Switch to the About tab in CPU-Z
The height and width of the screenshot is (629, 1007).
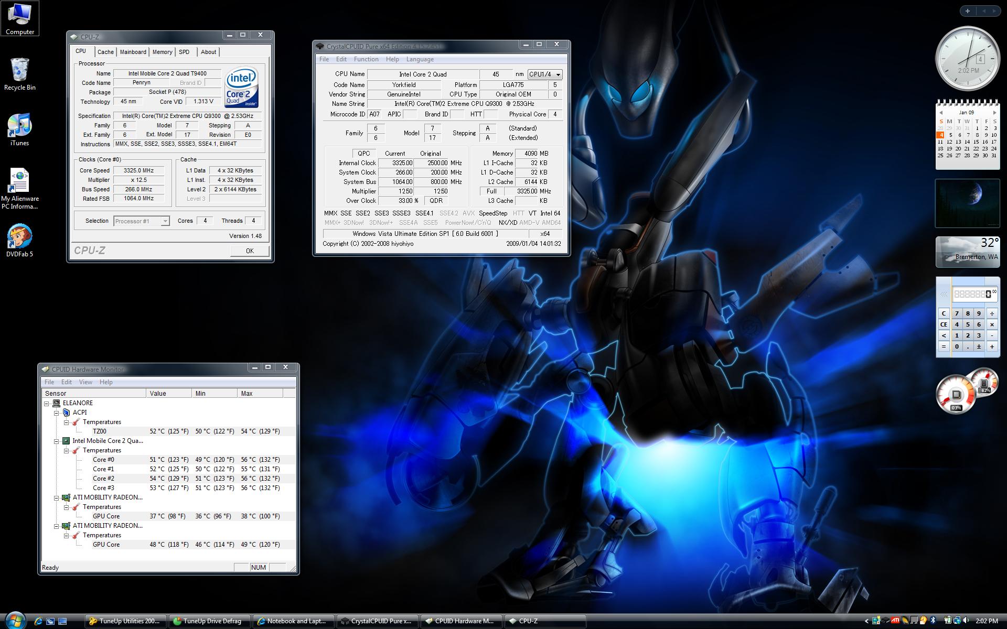[208, 52]
